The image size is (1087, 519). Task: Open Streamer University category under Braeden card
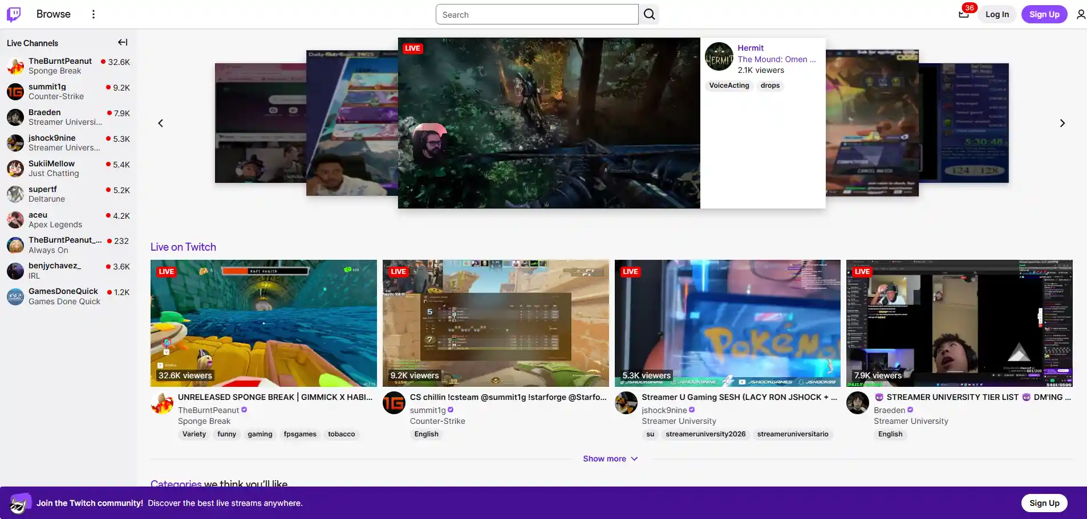911,421
